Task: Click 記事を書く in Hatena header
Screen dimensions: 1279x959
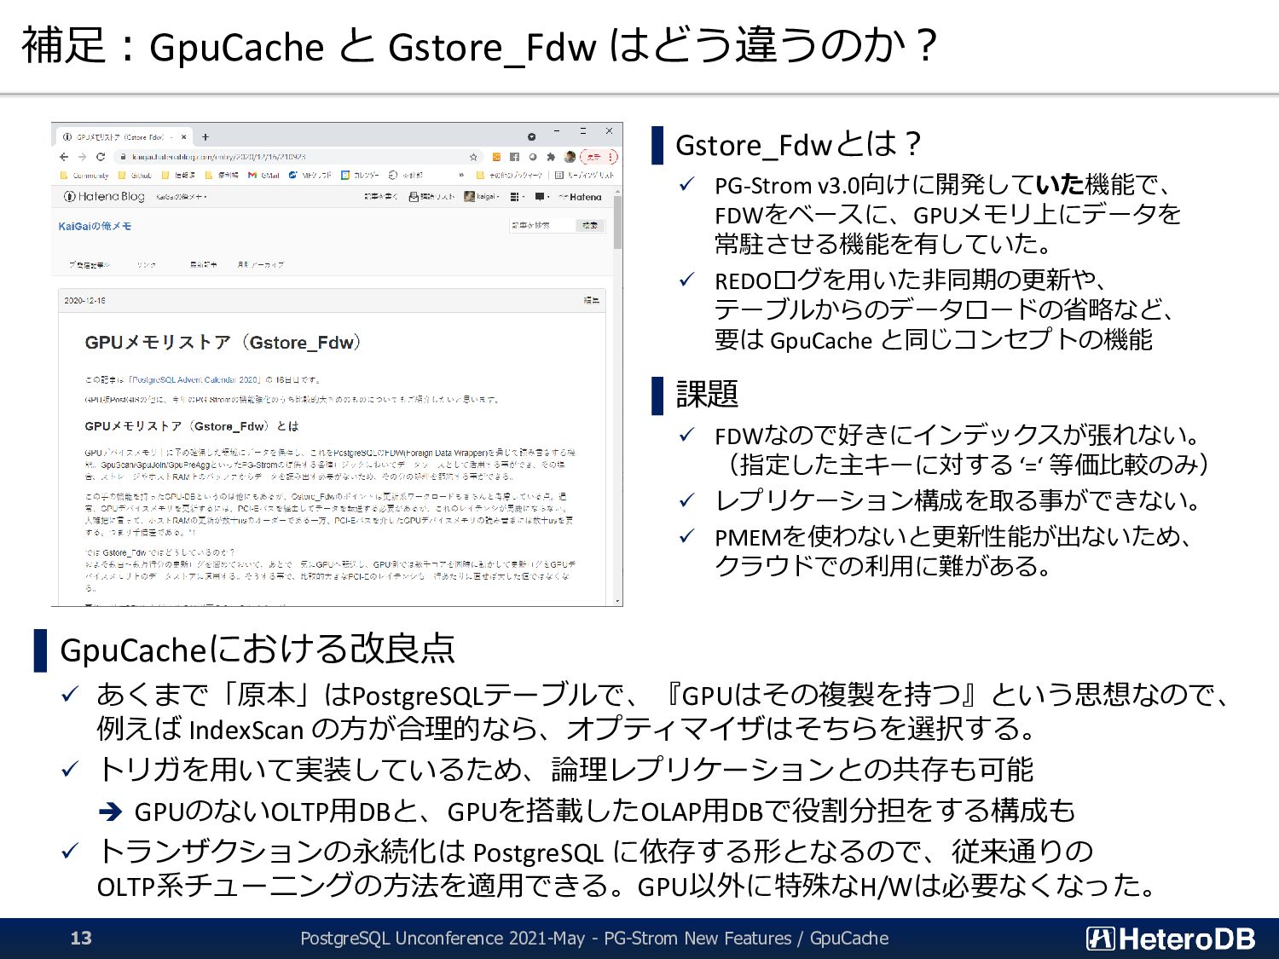Action: click(x=380, y=197)
